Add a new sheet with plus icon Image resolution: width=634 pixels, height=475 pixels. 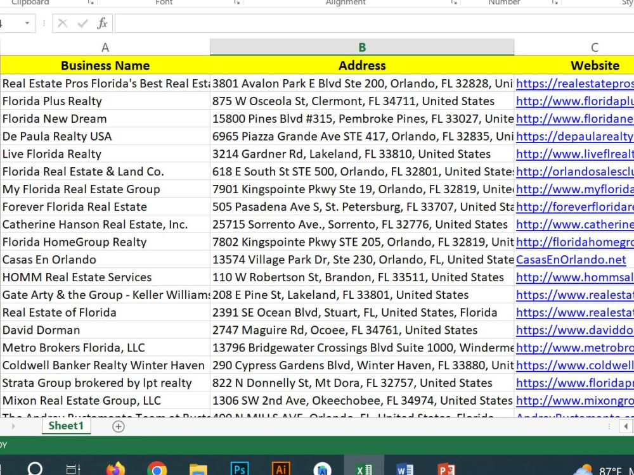119,426
